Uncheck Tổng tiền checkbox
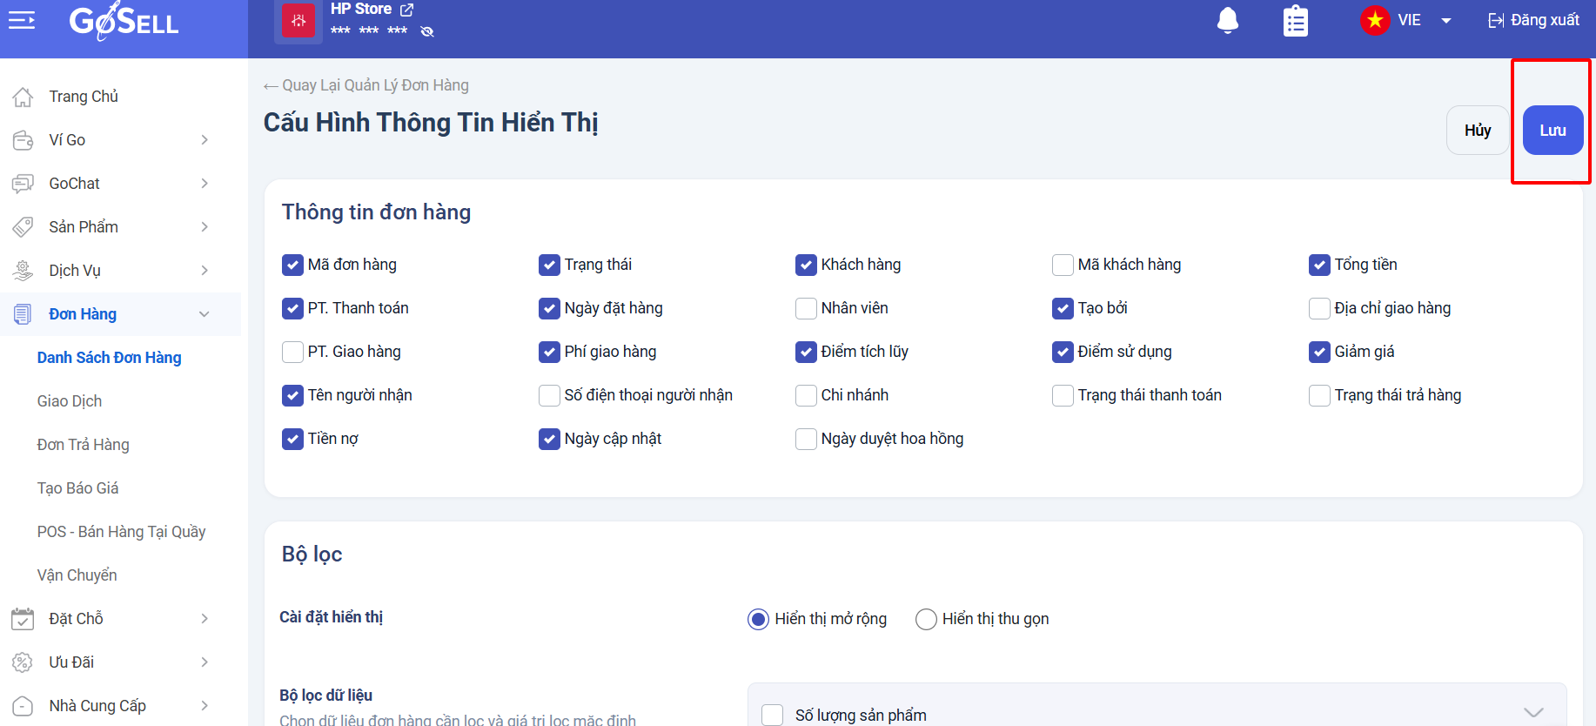This screenshot has width=1596, height=726. (x=1319, y=265)
